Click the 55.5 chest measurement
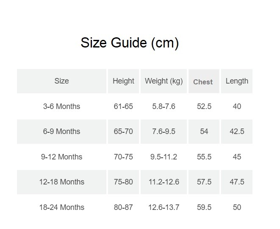Image resolution: width=280 pixels, height=229 pixels. pyautogui.click(x=204, y=157)
